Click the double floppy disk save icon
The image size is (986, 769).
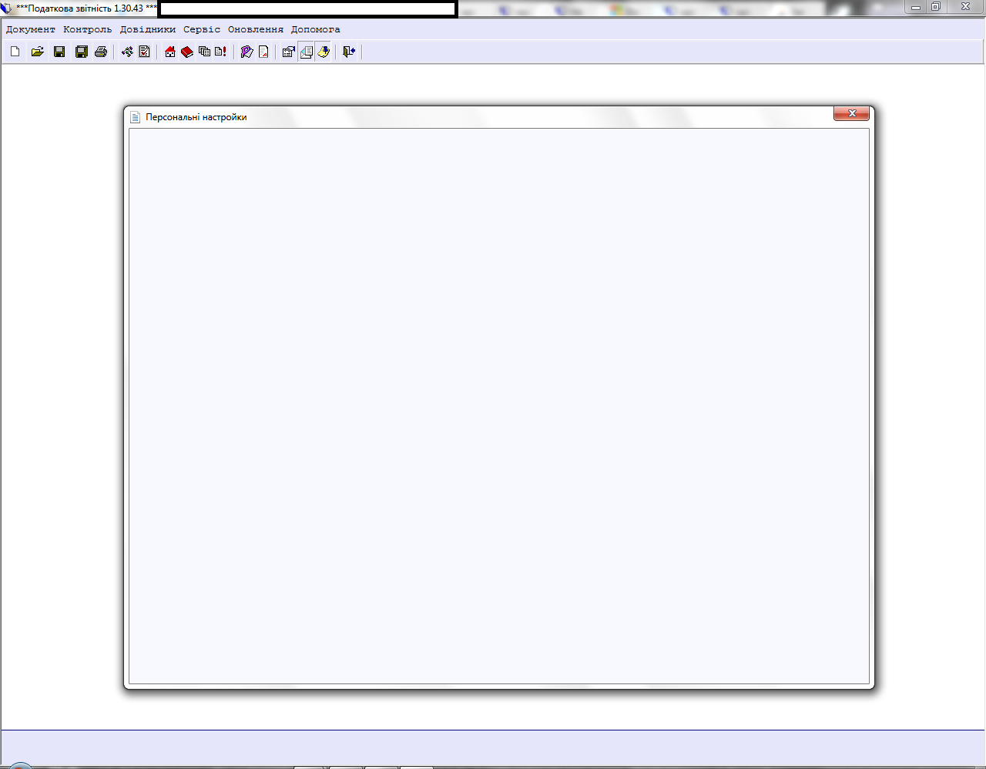click(x=81, y=52)
